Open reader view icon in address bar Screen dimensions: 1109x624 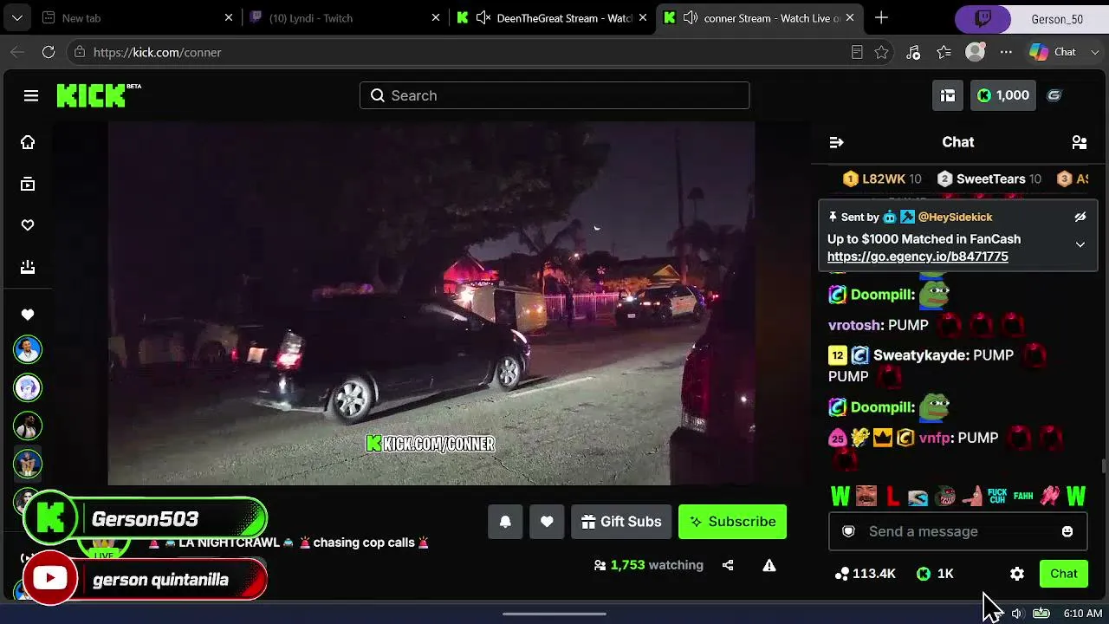point(857,52)
